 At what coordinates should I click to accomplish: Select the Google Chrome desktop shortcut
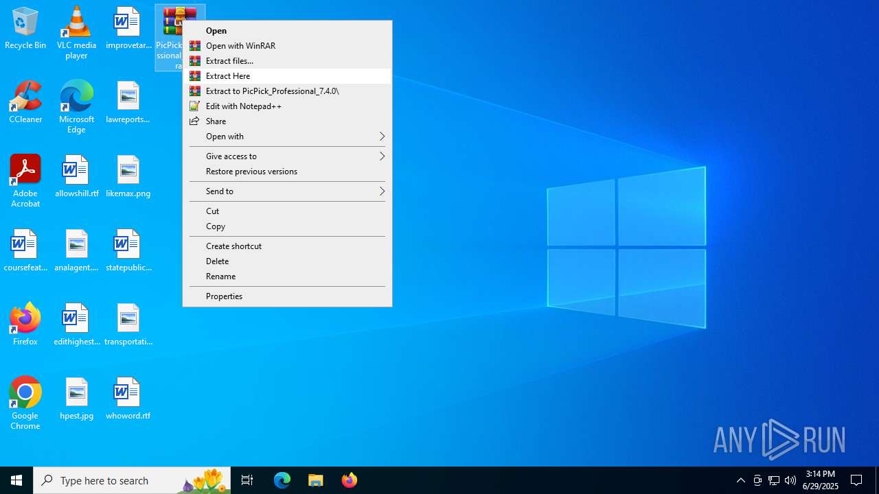pyautogui.click(x=25, y=403)
